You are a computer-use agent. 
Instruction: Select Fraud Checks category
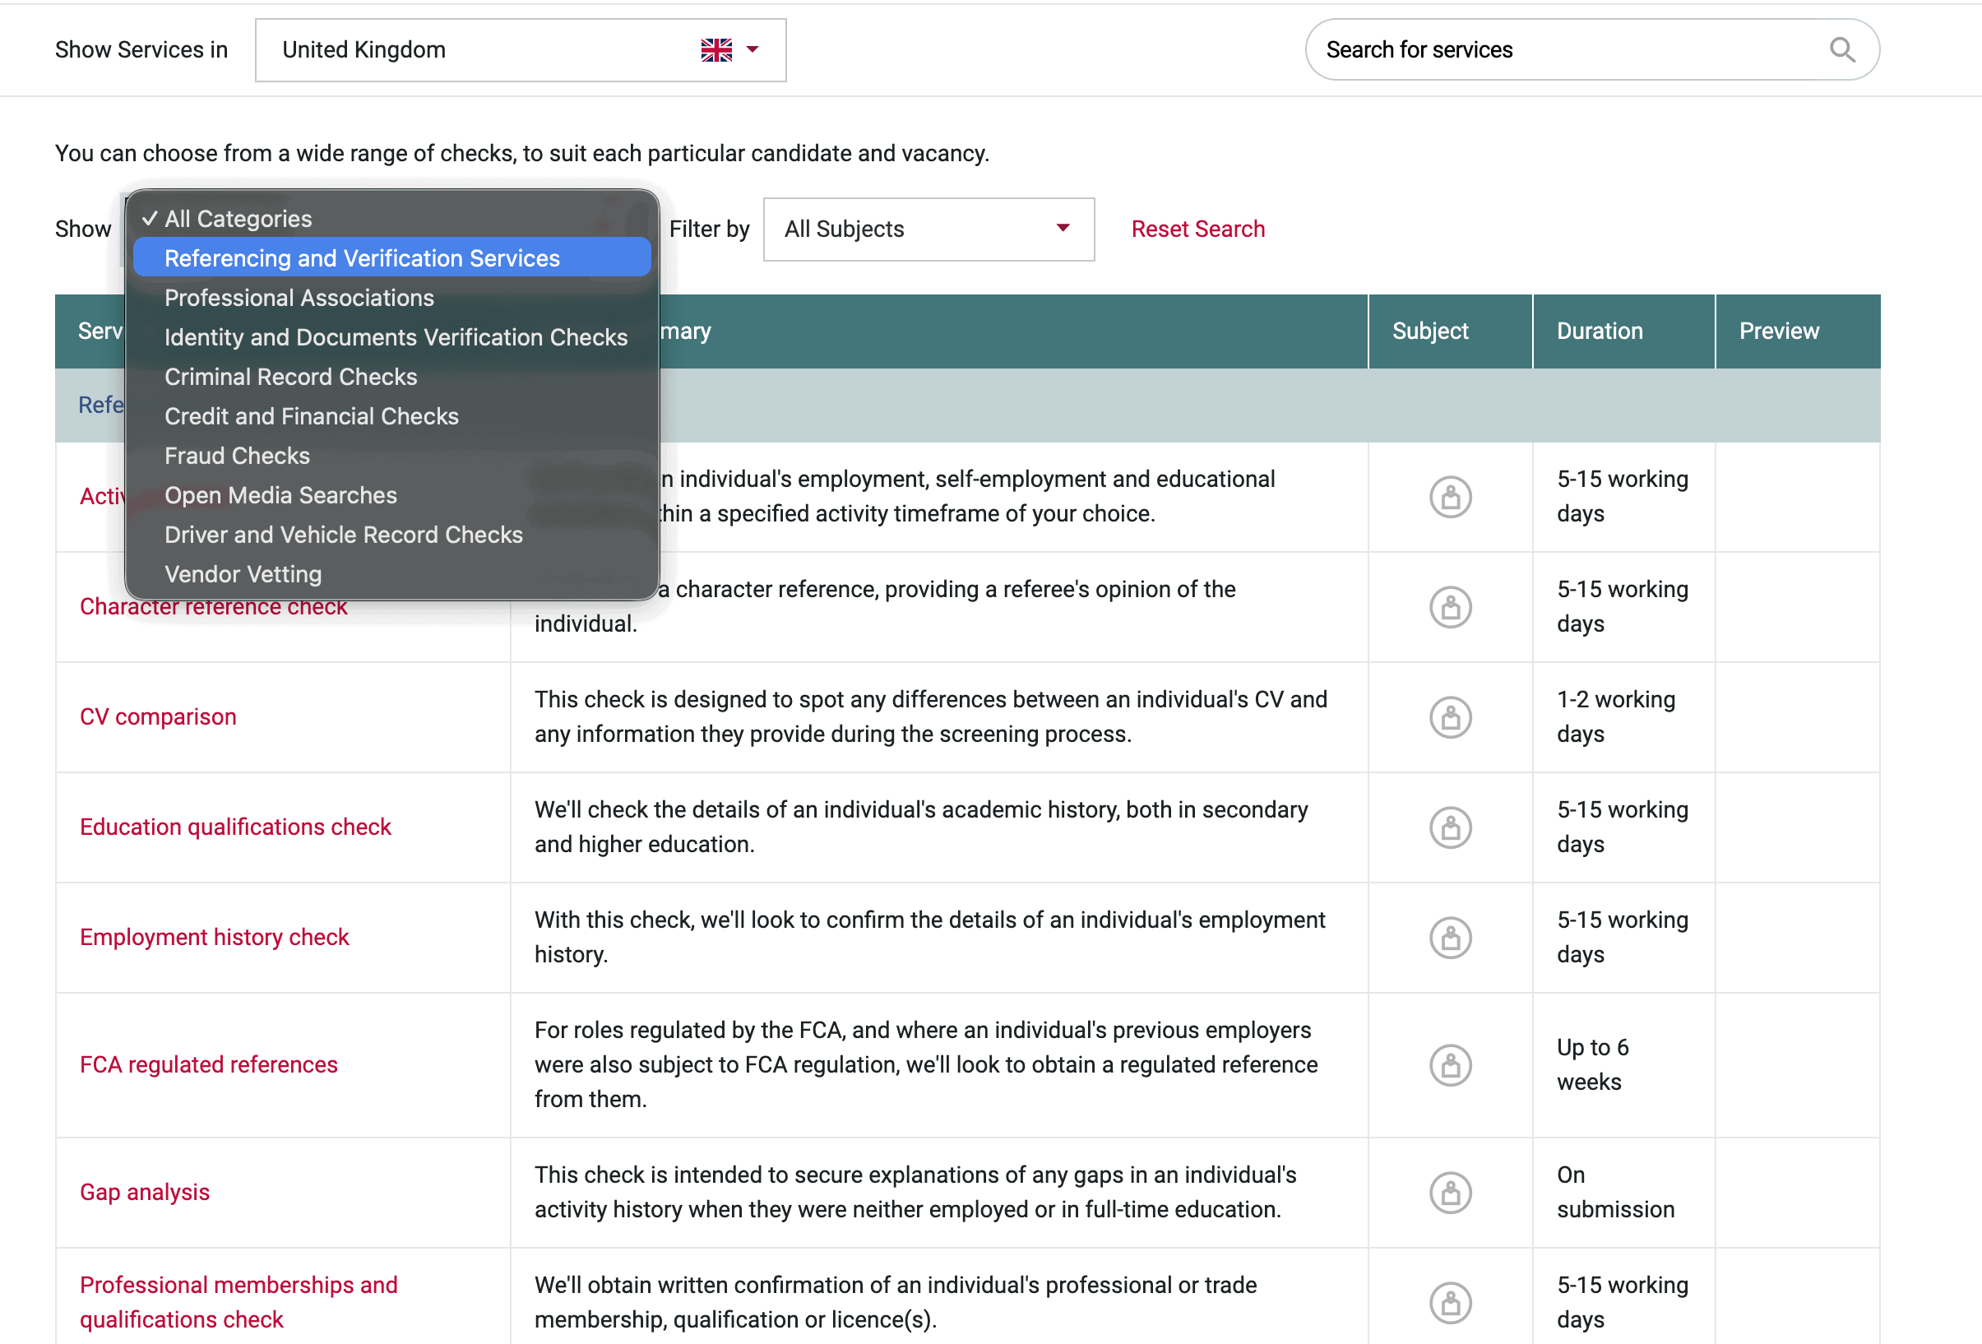coord(392,456)
